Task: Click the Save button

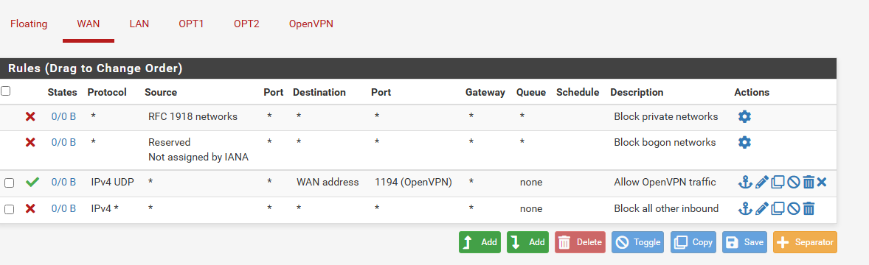Action: click(744, 242)
